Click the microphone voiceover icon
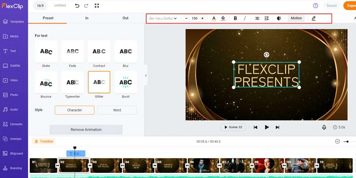This screenshot has height=178, width=356. tap(324, 127)
